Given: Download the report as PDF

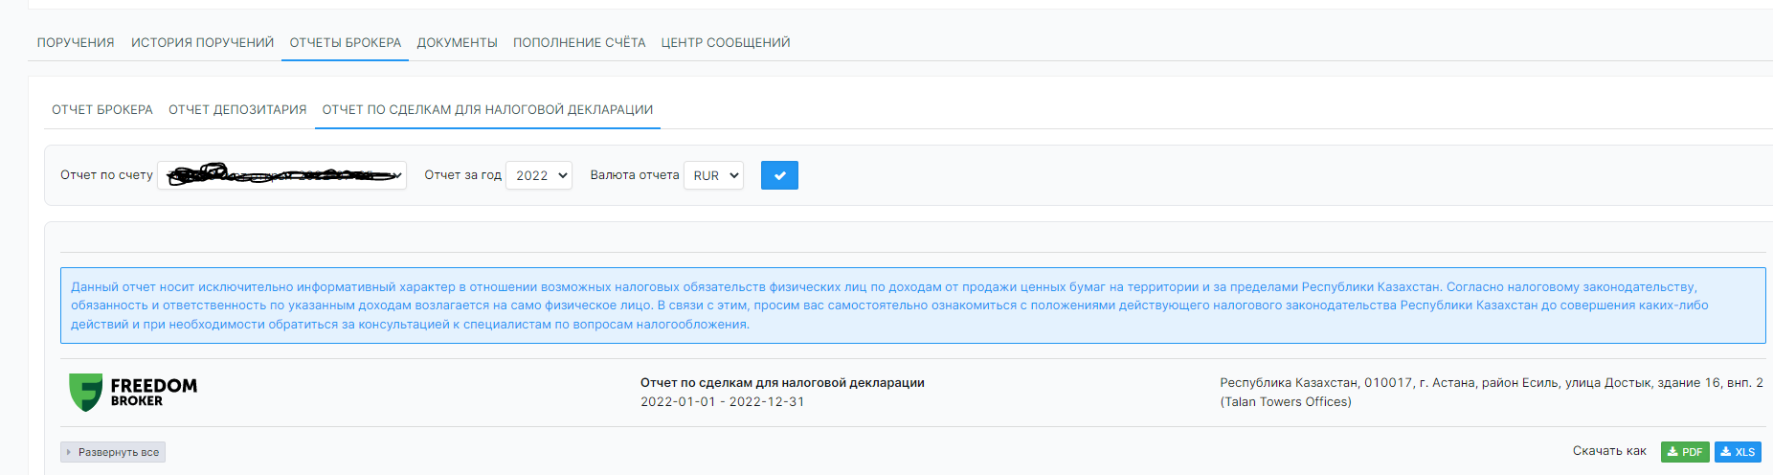Looking at the screenshot, I should (1685, 452).
